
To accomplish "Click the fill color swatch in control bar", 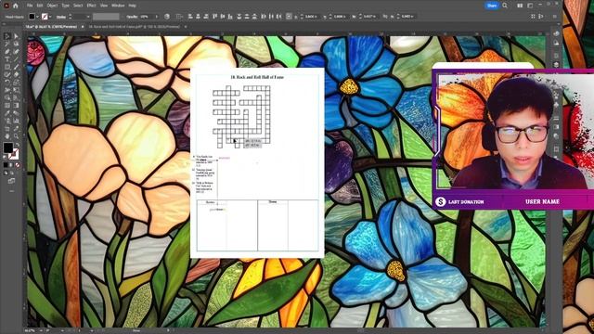I will [x=32, y=17].
